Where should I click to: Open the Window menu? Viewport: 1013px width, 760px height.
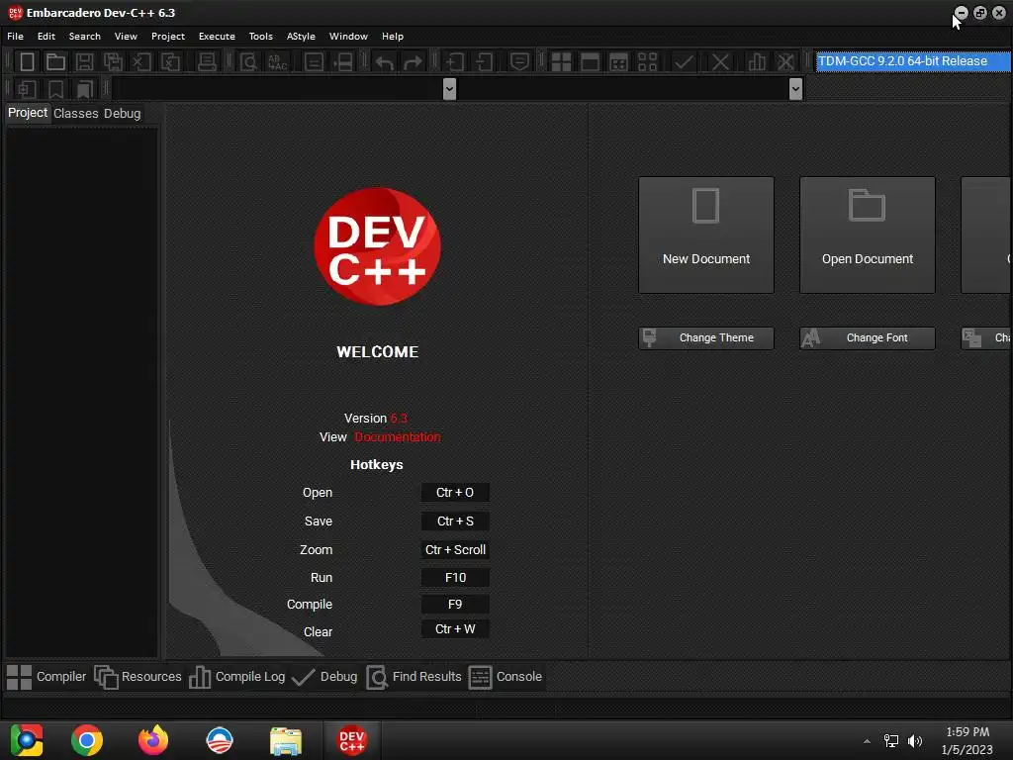coord(348,37)
